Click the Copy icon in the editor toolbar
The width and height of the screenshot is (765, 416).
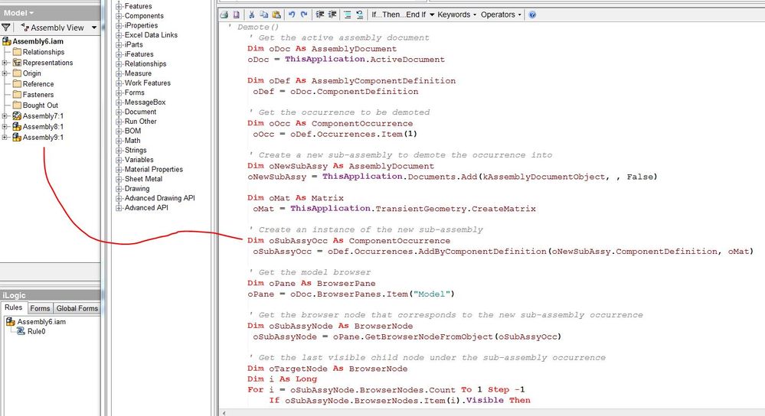pyautogui.click(x=264, y=15)
